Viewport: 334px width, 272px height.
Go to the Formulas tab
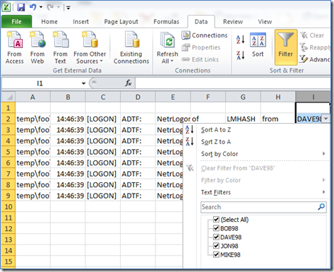(166, 22)
